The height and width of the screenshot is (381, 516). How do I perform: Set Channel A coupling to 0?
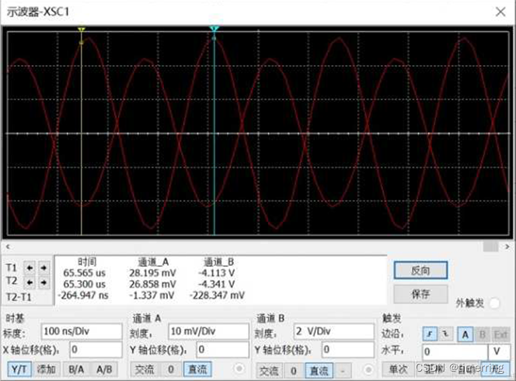tap(171, 369)
